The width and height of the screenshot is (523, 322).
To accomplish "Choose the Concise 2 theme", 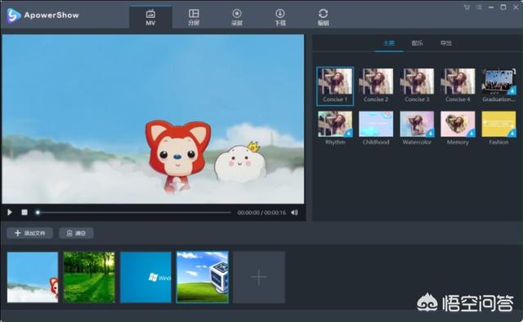I will pyautogui.click(x=376, y=86).
